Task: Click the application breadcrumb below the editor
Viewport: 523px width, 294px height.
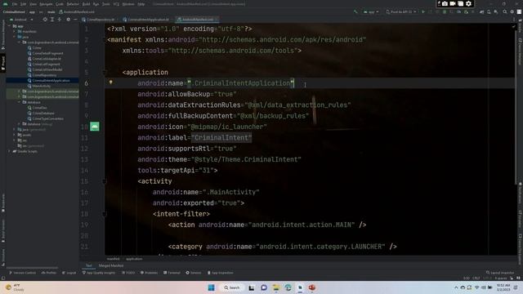Action: pyautogui.click(x=134, y=259)
